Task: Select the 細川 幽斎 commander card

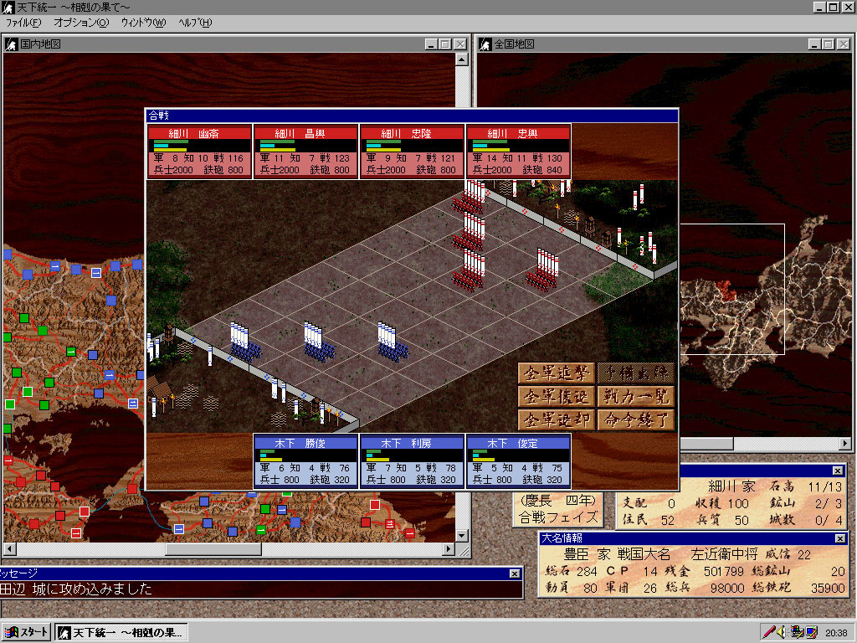Action: click(x=199, y=152)
